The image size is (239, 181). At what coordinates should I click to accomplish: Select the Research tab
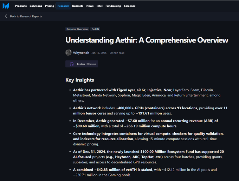[x=63, y=6]
